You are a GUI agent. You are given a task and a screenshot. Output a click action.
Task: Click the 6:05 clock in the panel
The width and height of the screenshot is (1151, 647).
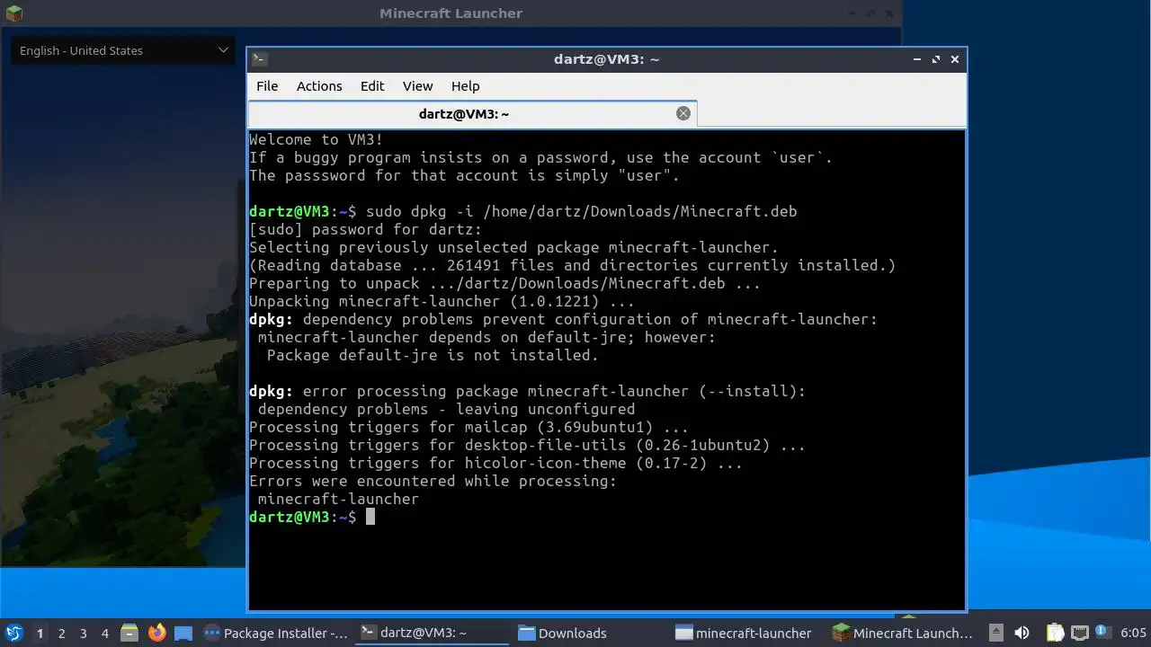1133,633
